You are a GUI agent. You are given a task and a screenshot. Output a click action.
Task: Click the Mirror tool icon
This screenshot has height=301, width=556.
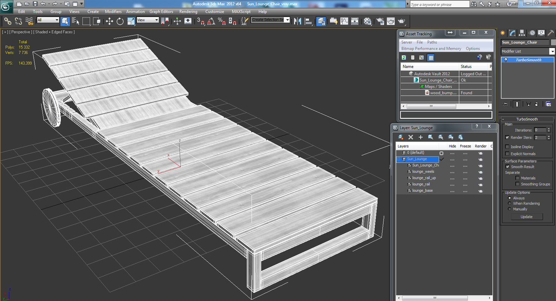click(x=298, y=21)
